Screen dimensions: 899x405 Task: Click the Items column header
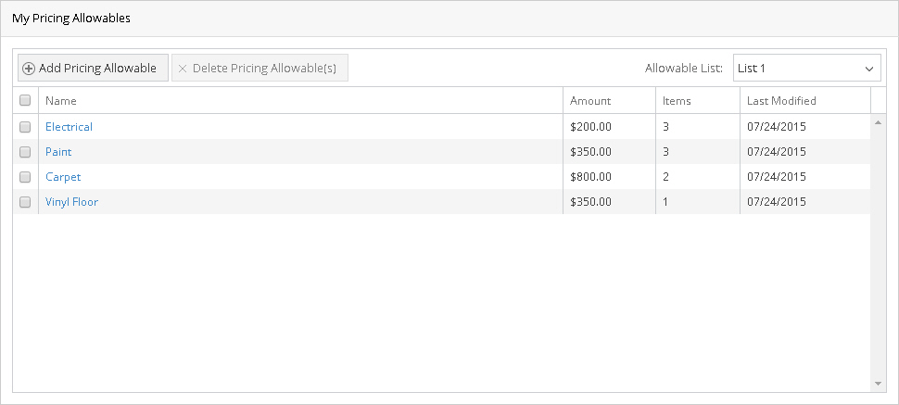pos(677,101)
